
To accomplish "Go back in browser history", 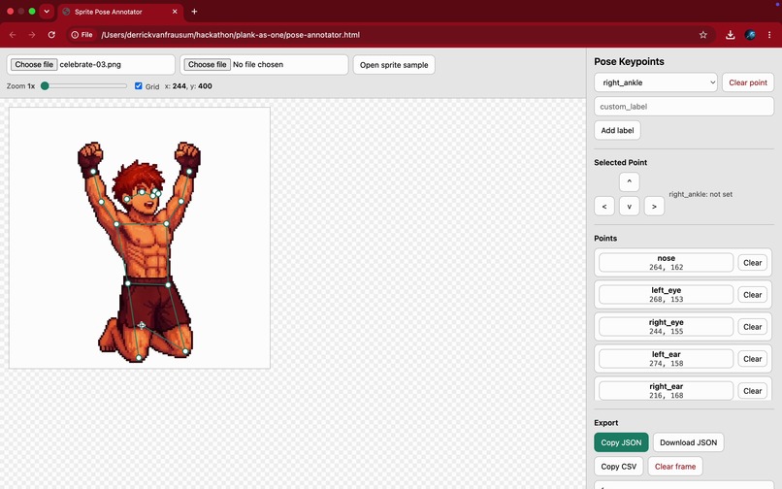I will point(13,35).
